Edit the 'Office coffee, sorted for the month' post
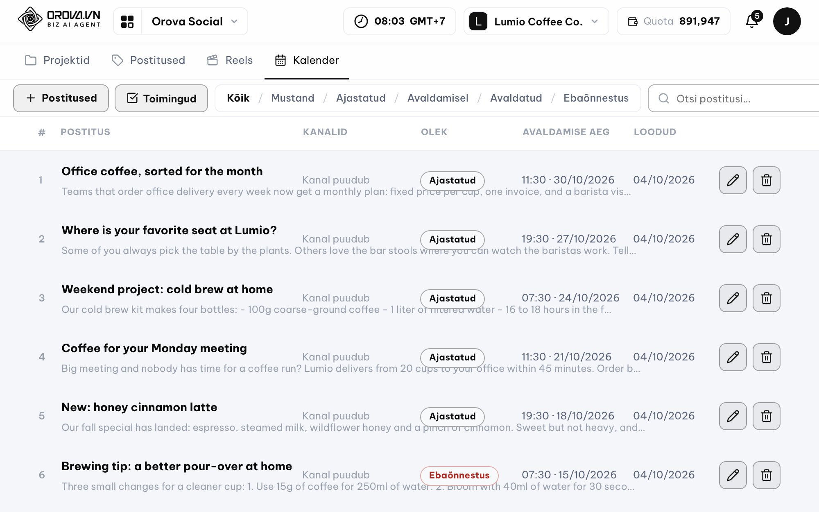The height and width of the screenshot is (512, 819). click(733, 180)
